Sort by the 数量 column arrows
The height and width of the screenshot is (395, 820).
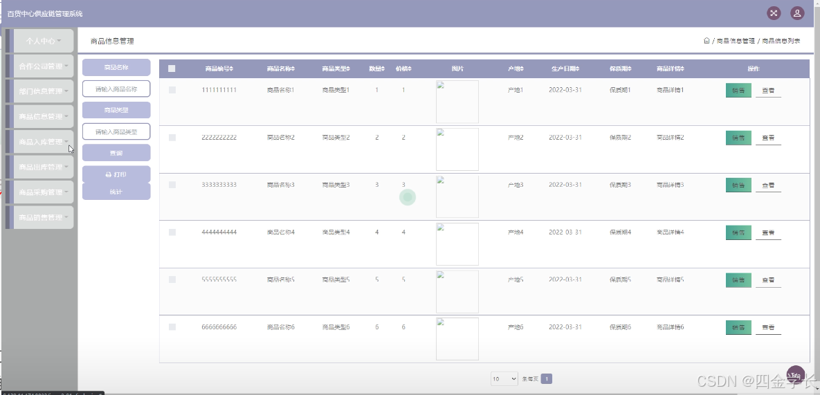point(383,69)
